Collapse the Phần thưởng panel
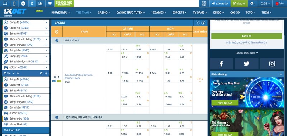 click(x=281, y=74)
